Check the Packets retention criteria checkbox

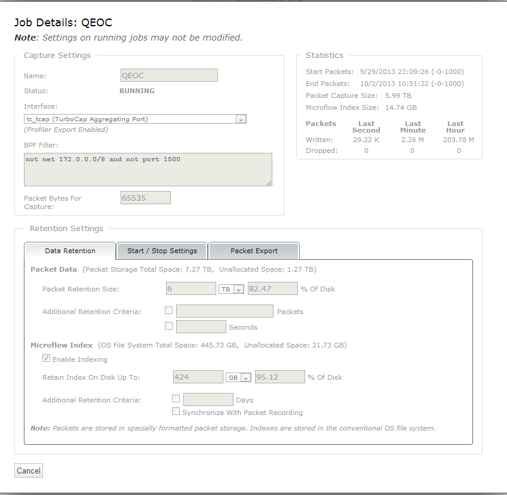(168, 310)
